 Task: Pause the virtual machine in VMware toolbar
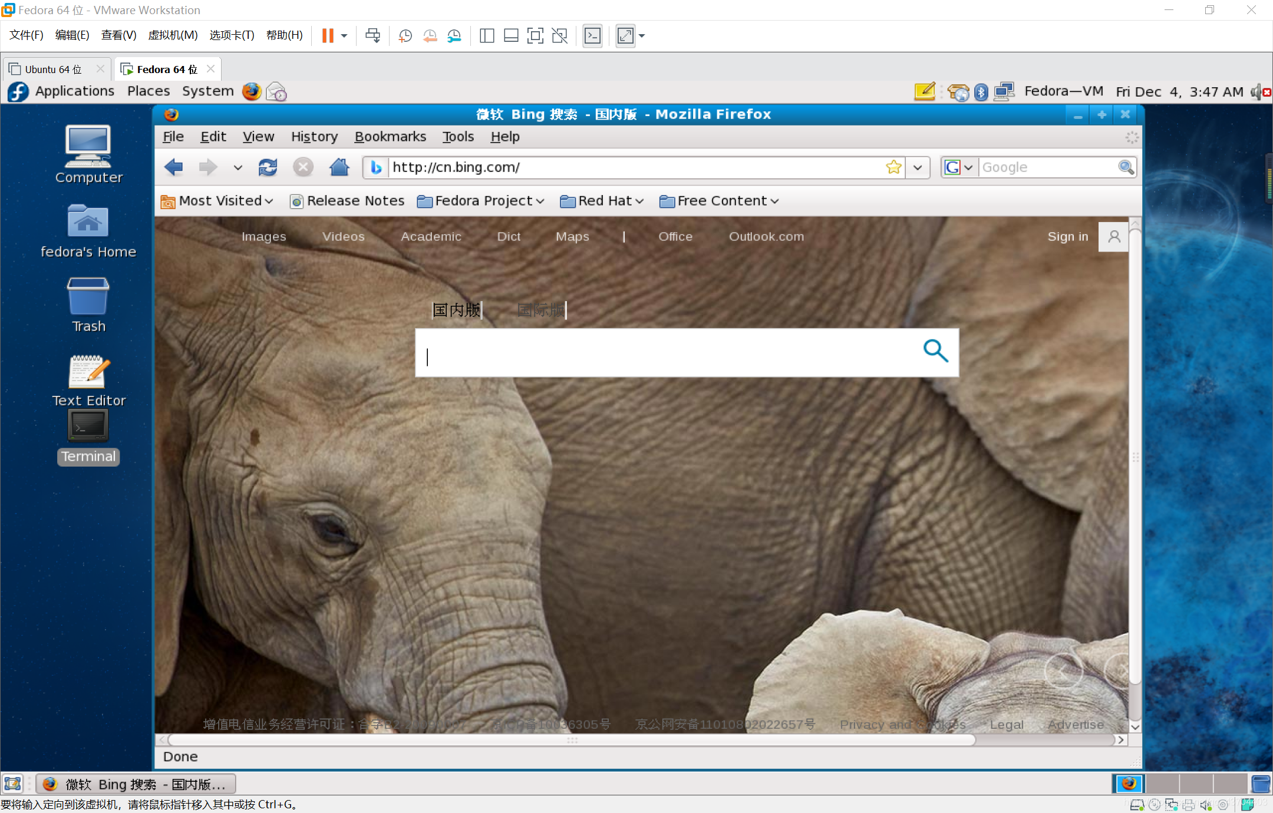pos(328,36)
